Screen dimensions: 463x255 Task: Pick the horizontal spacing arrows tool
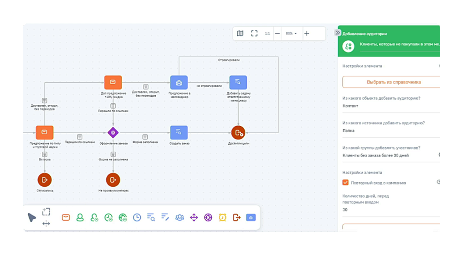pyautogui.click(x=46, y=224)
